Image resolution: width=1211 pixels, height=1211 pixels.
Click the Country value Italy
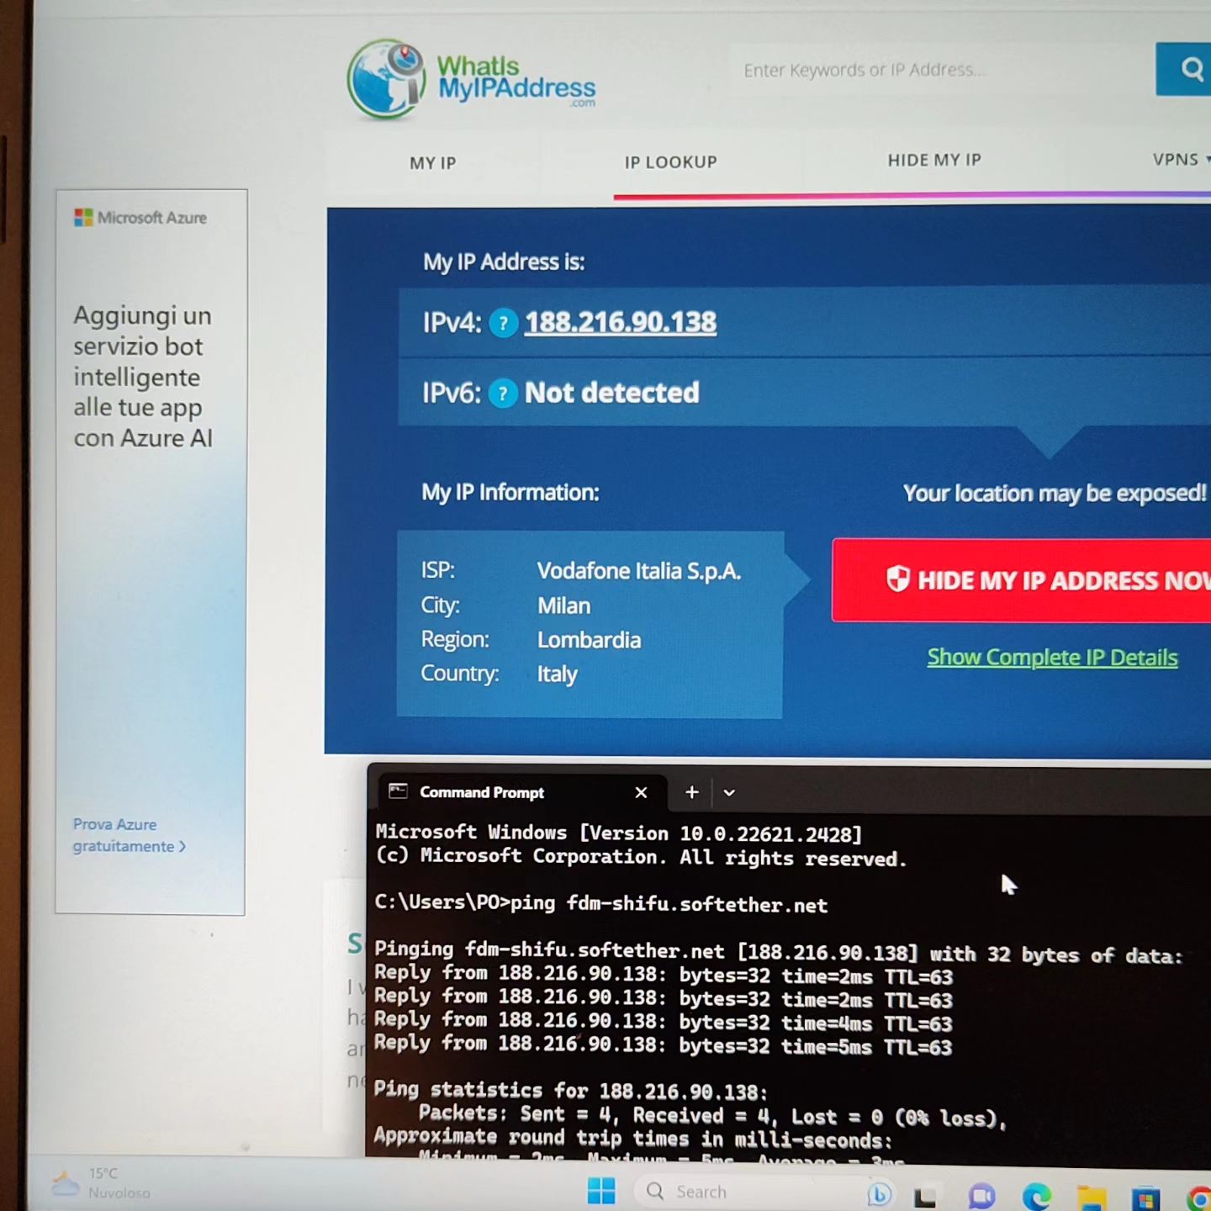[x=557, y=674]
